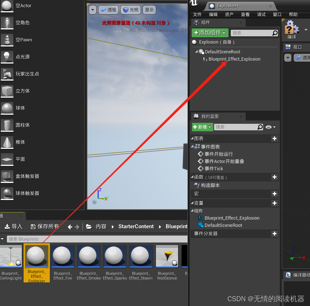Collapse the 组件 section in My Blueprint
310x306 pixels.
point(192,211)
